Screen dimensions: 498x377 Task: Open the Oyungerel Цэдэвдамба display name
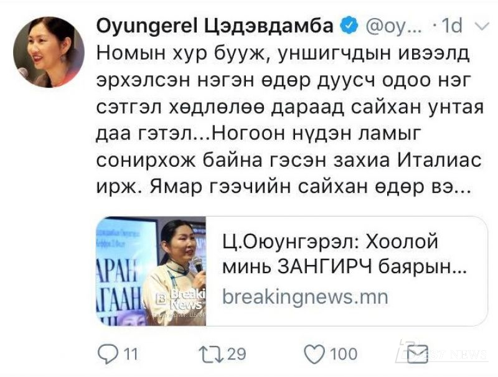pyautogui.click(x=215, y=27)
